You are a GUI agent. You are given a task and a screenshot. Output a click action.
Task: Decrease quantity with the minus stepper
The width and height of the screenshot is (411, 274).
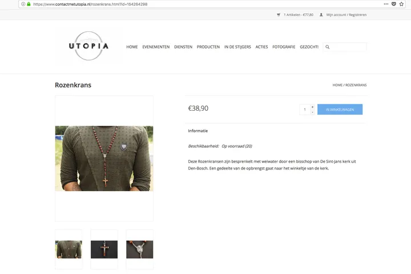[312, 112]
